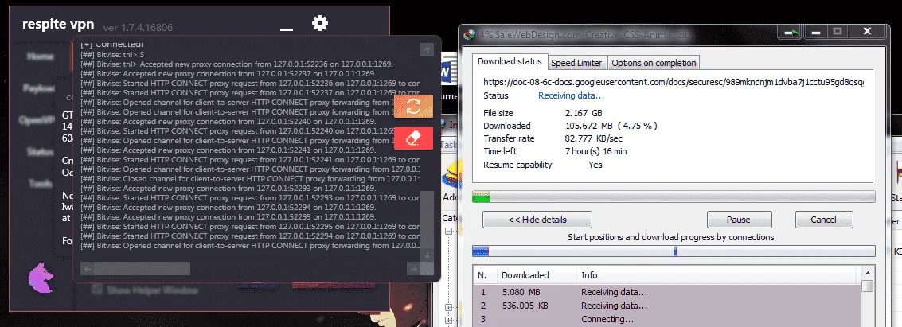Select Status in respite vpn sidebar
Image resolution: width=902 pixels, height=327 pixels.
(41, 152)
